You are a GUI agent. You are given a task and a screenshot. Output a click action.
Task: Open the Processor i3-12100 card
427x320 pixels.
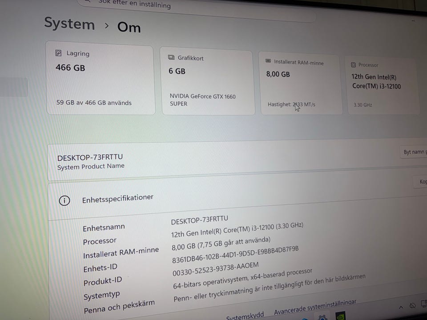(382, 85)
